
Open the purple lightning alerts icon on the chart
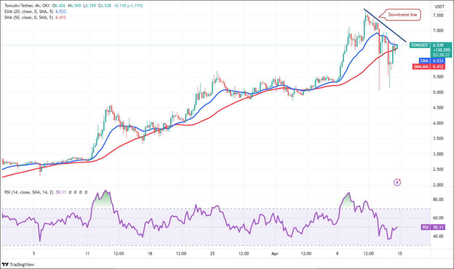397,182
